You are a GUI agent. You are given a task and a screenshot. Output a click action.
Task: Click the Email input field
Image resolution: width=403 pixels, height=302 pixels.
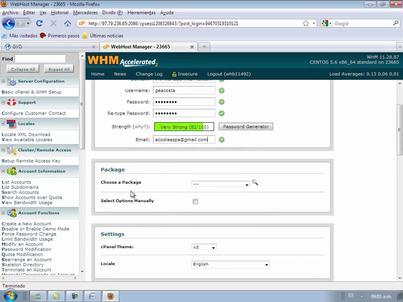pos(184,139)
